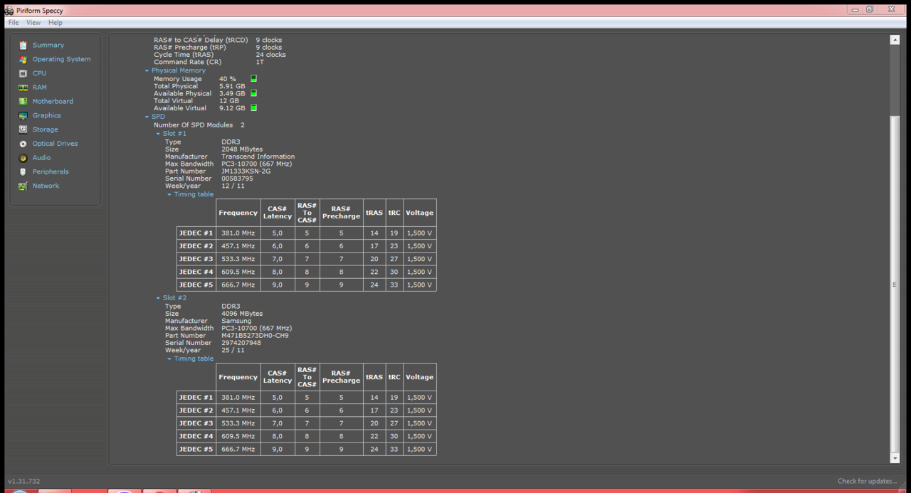Select the Samsung manufacturer value
This screenshot has height=493, width=911.
236,321
